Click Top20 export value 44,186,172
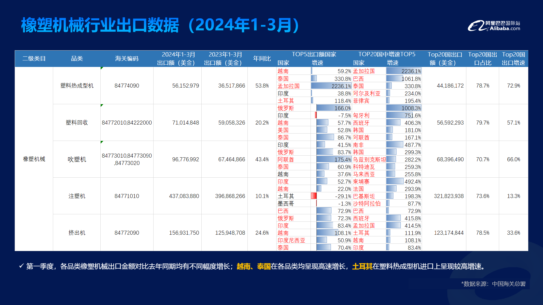This screenshot has height=305, width=543. pos(450,86)
